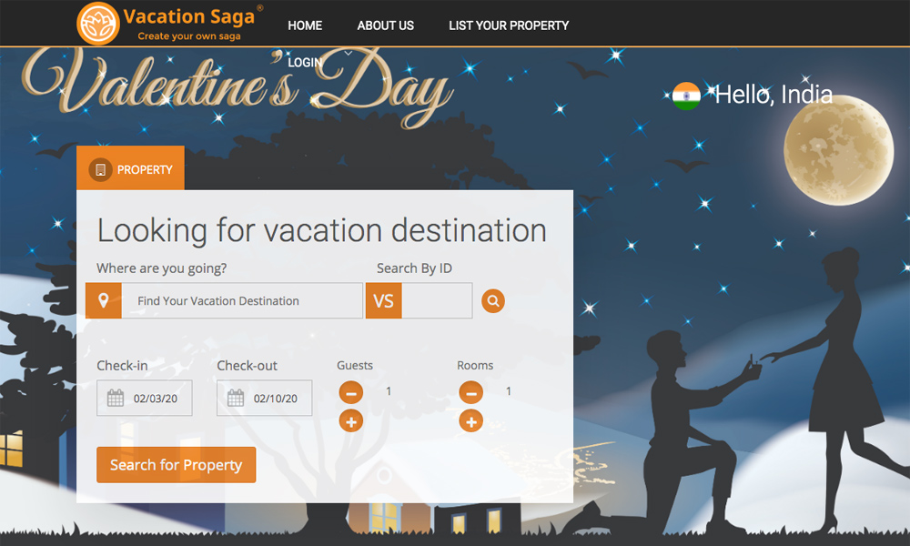Click the India flag icon
This screenshot has width=910, height=546.
(x=686, y=96)
